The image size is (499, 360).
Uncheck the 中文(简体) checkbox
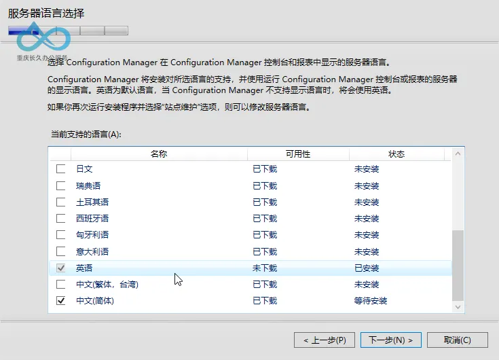pyautogui.click(x=61, y=301)
